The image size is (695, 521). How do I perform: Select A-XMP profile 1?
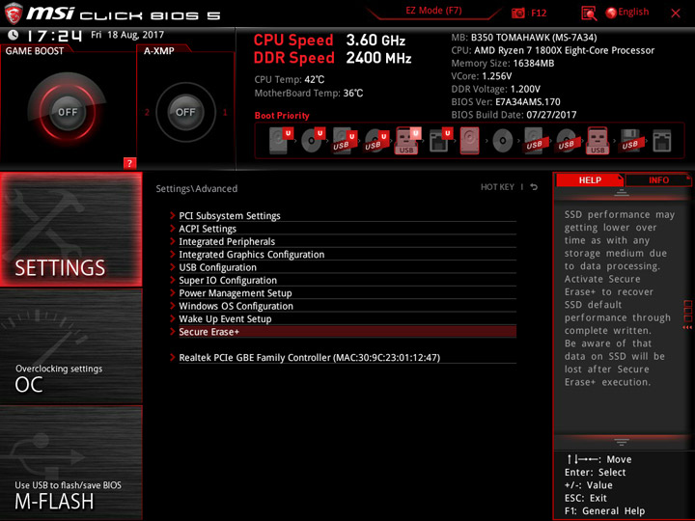[x=225, y=112]
